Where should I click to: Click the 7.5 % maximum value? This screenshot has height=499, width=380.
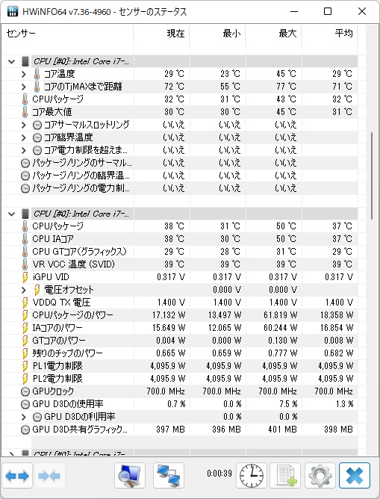point(288,404)
